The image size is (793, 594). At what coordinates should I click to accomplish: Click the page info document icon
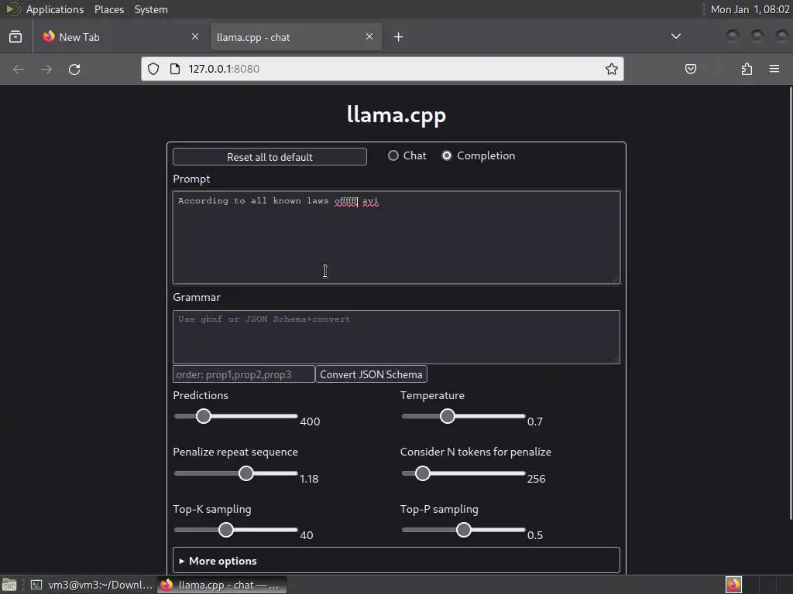point(175,69)
